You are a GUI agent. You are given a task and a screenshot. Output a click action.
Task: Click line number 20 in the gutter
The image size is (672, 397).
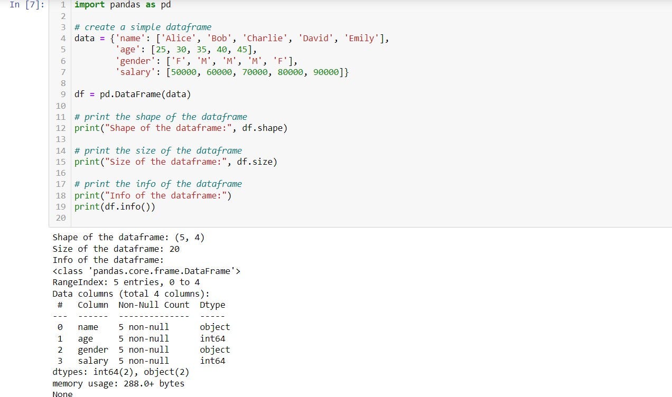pos(61,218)
